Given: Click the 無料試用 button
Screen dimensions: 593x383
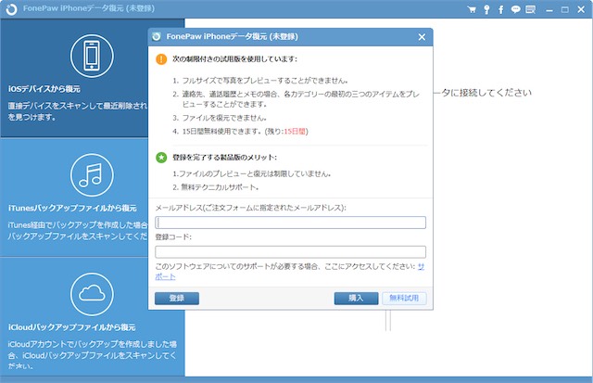Looking at the screenshot, I should pyautogui.click(x=404, y=299).
